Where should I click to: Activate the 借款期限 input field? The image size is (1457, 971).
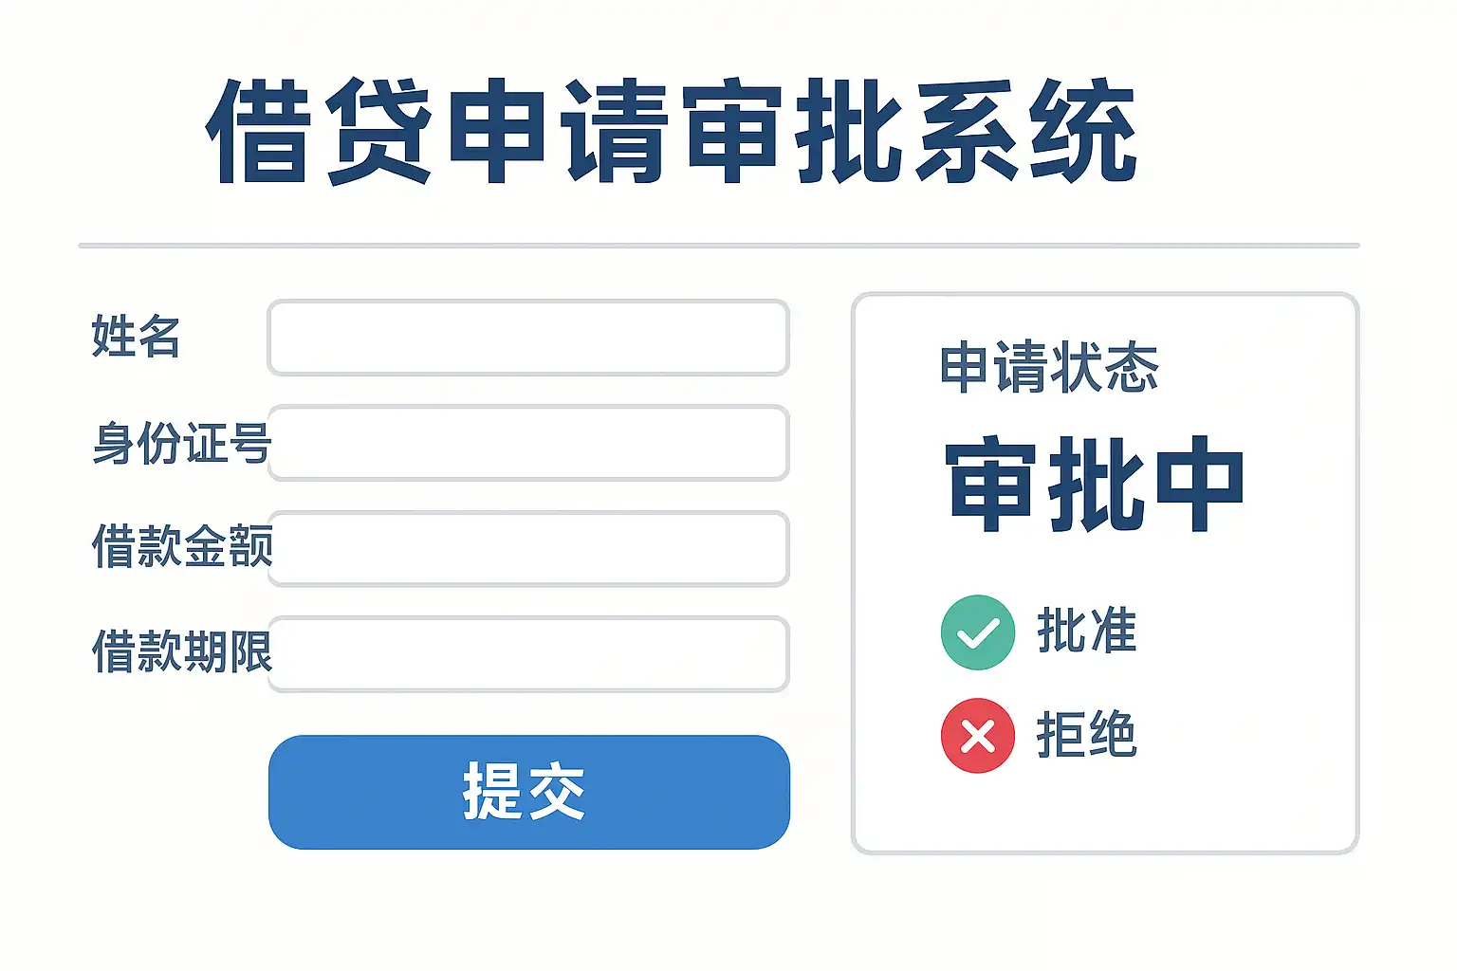click(x=528, y=653)
